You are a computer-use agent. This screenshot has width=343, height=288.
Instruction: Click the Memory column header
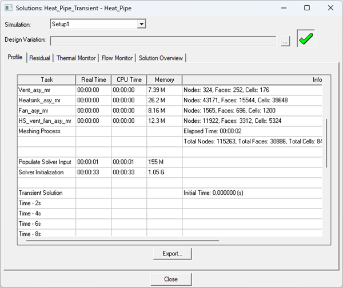(x=164, y=80)
